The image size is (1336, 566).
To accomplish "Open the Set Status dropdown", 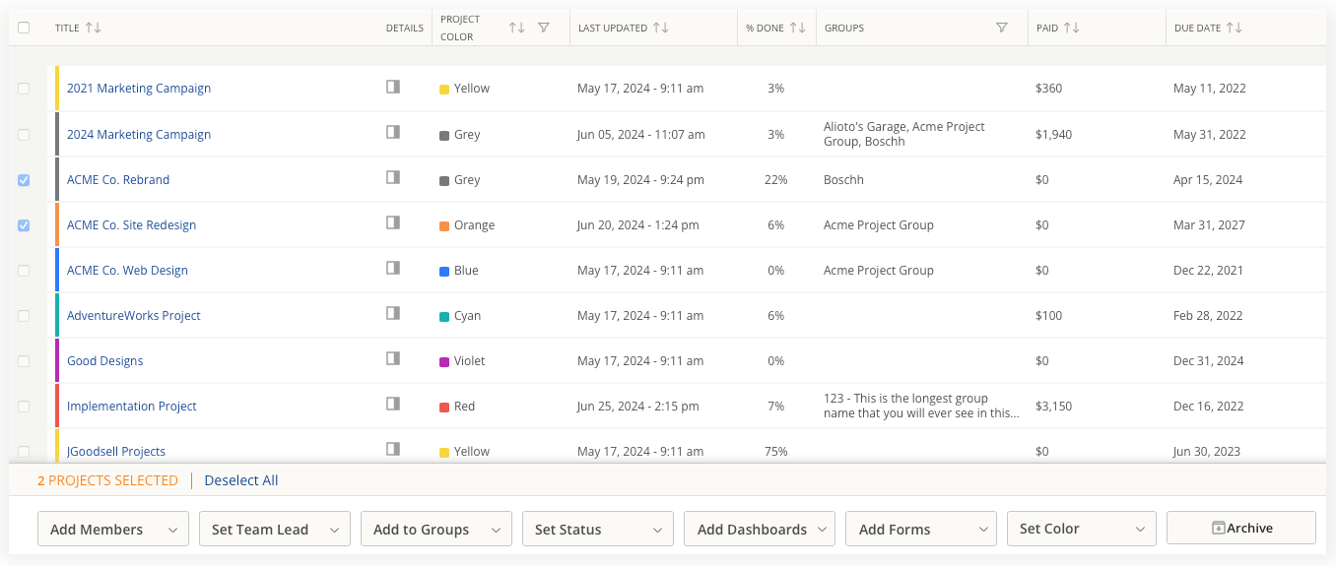I will [598, 529].
